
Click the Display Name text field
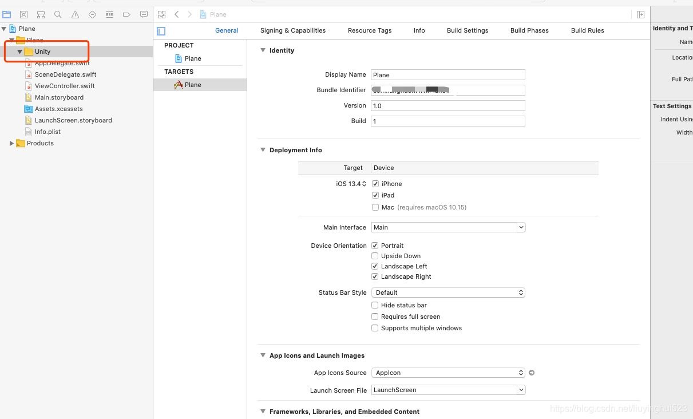(x=448, y=75)
